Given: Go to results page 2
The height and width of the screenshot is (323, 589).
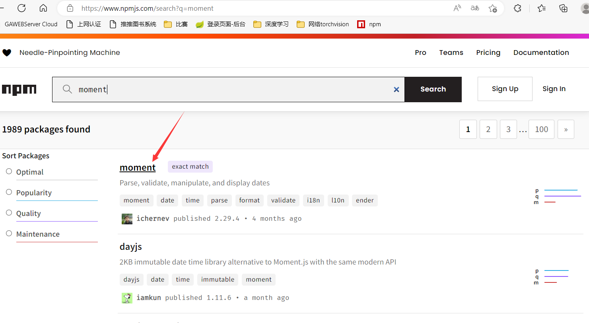Looking at the screenshot, I should 488,129.
